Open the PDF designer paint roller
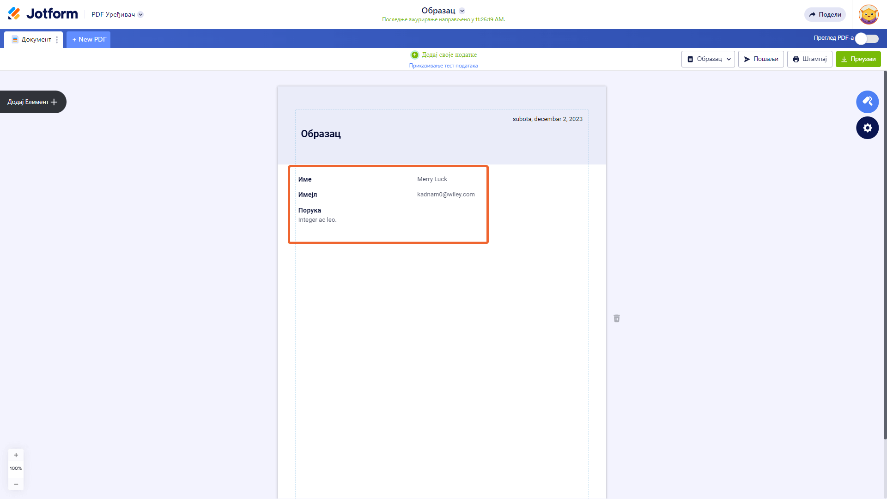The image size is (887, 499). point(867,102)
